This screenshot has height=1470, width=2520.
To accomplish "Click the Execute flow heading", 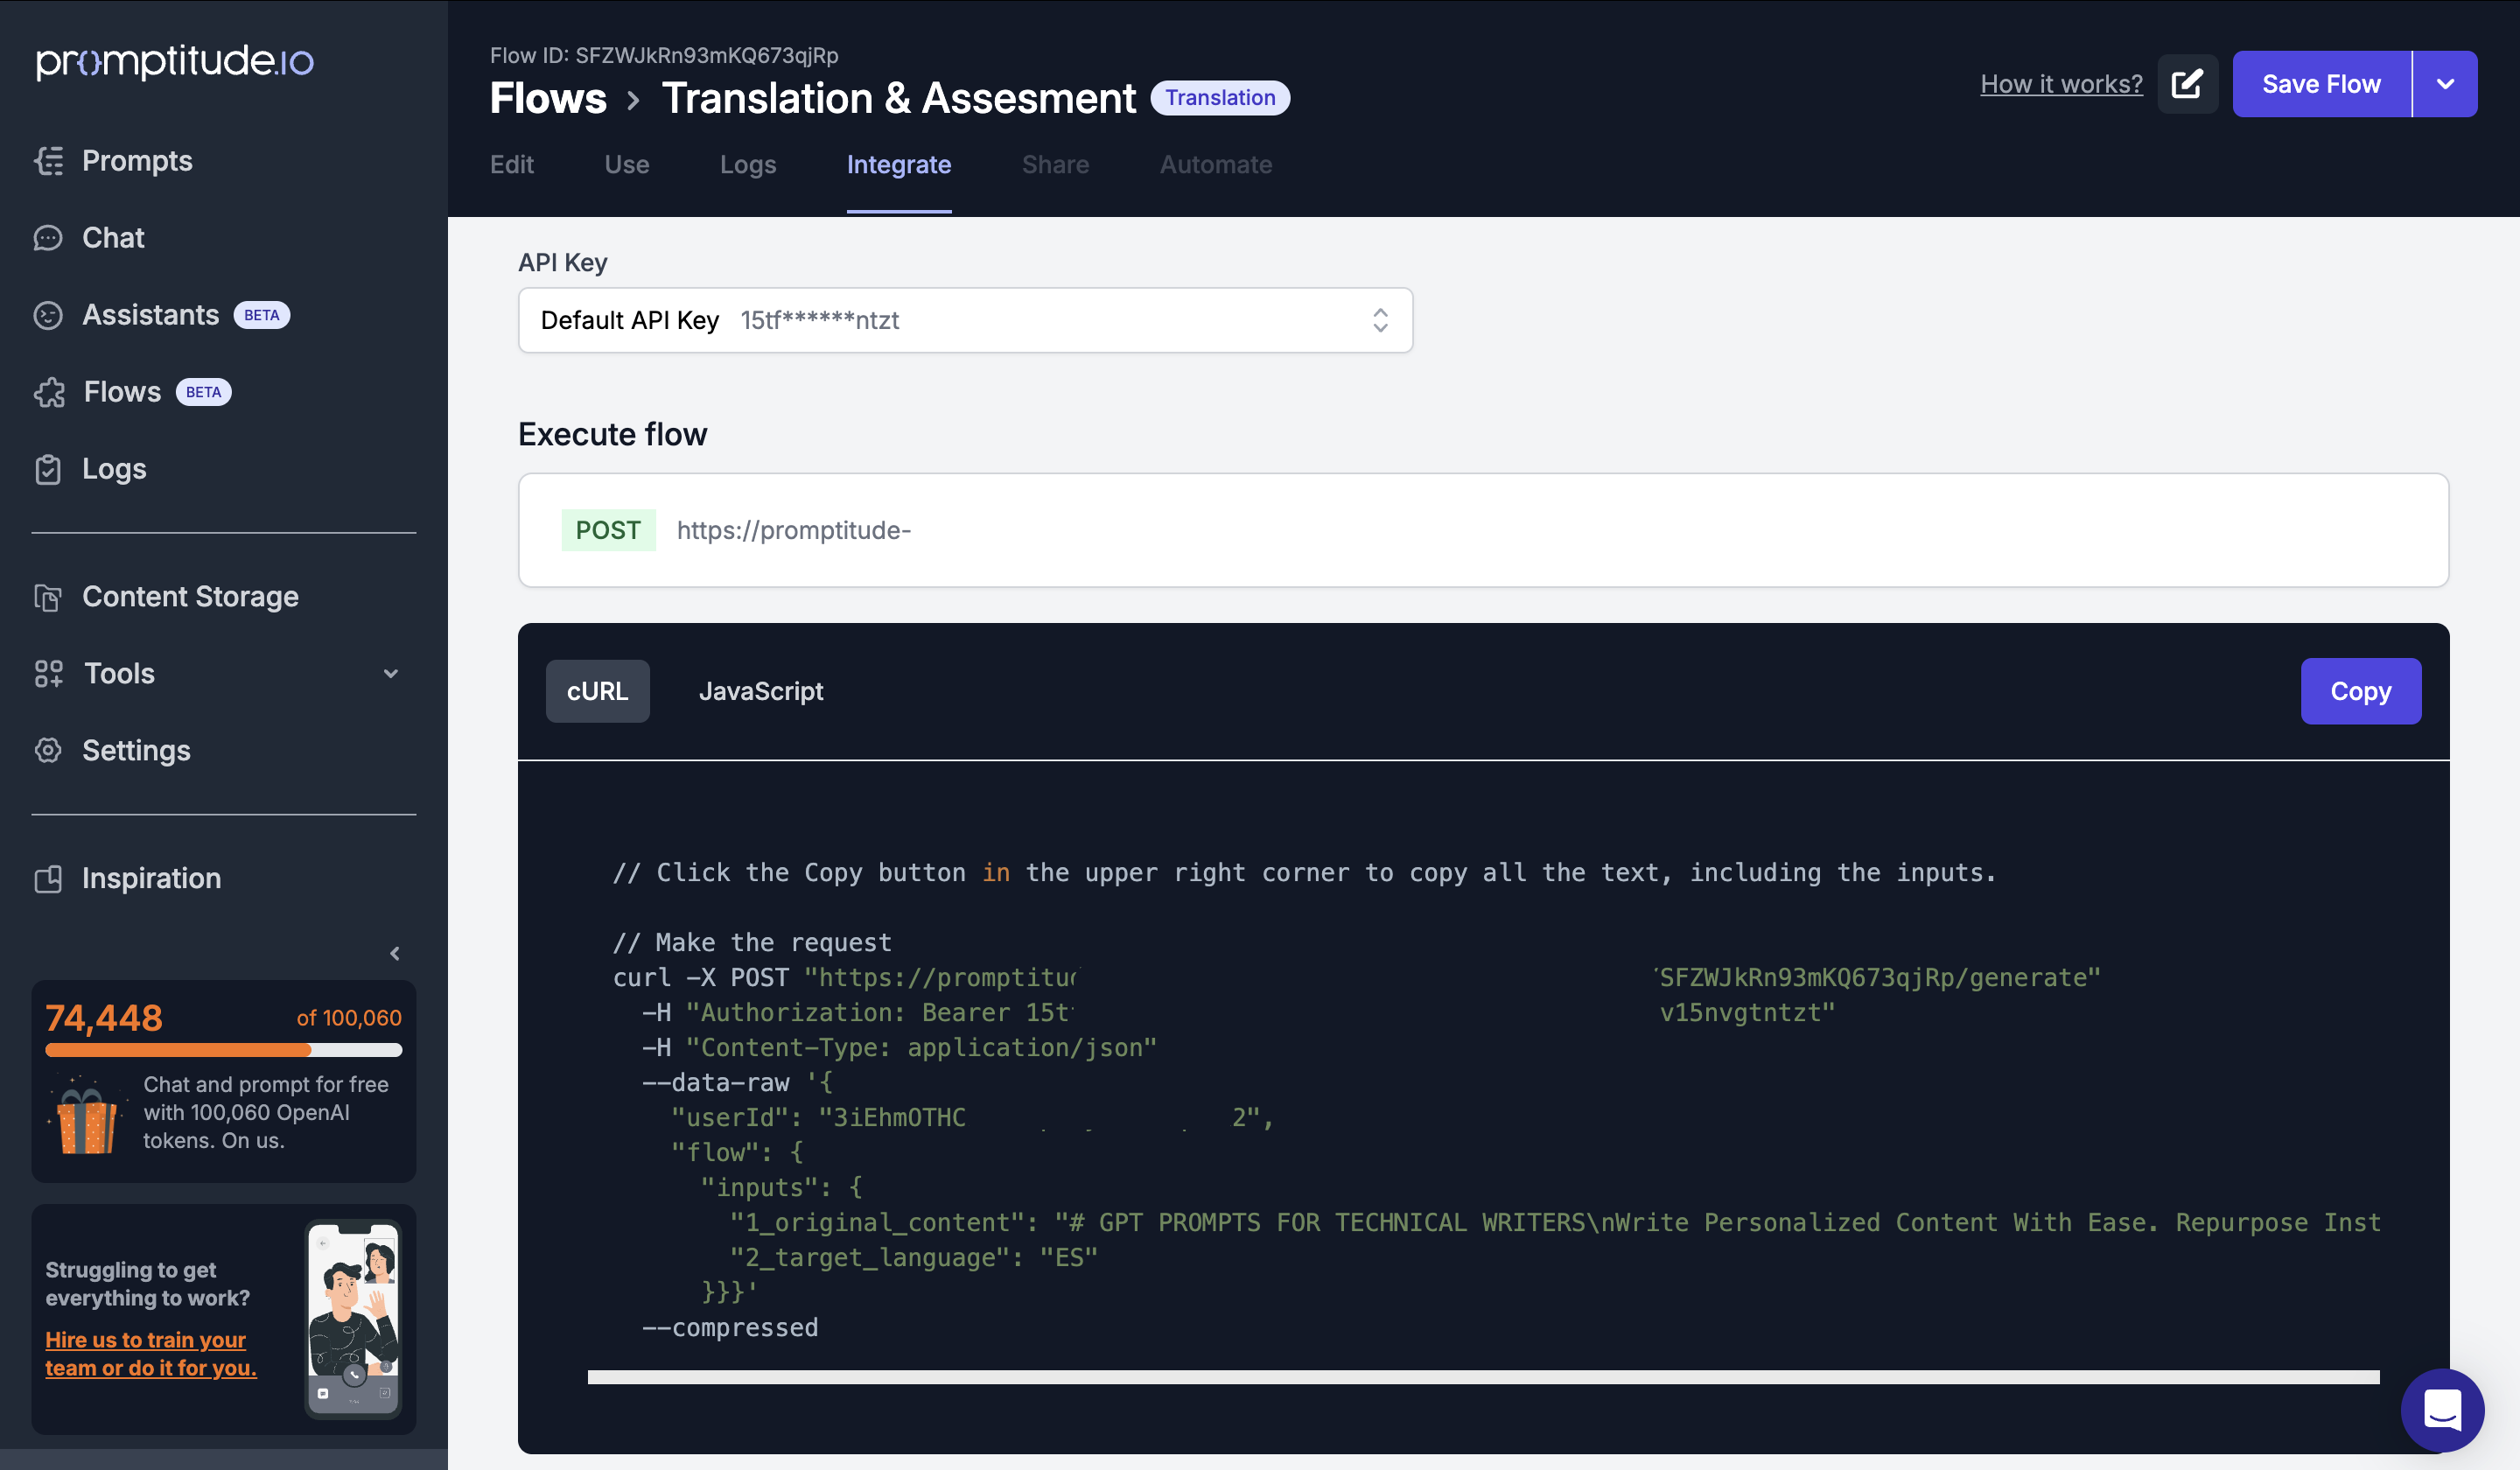I will point(612,435).
